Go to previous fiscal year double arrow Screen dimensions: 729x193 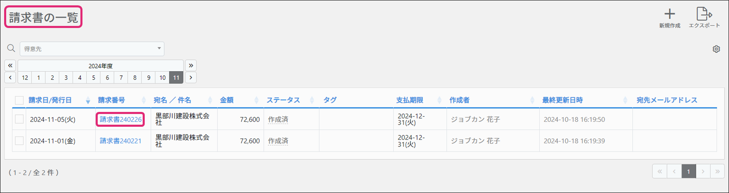(x=10, y=65)
